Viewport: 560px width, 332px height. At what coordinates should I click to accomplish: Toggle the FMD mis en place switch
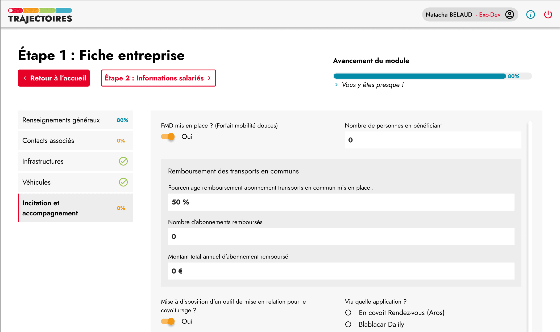(168, 137)
